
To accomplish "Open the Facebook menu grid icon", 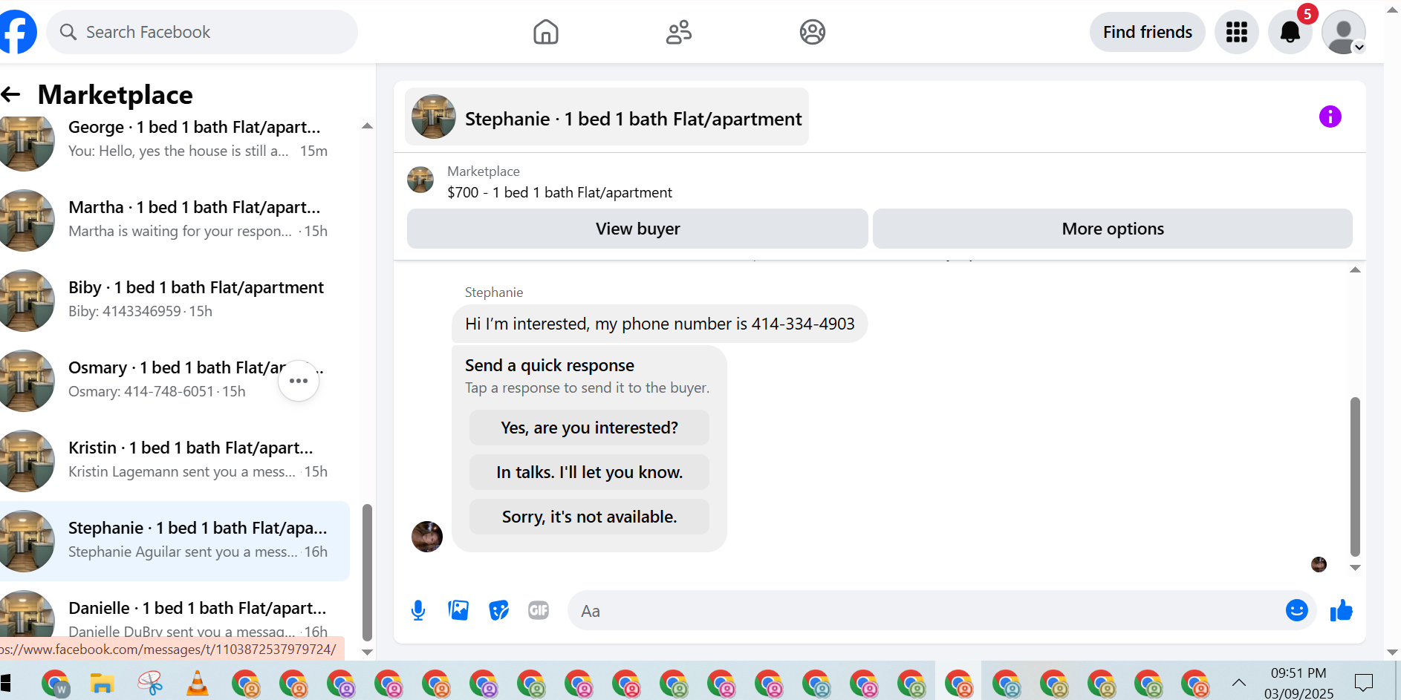I will 1237,32.
